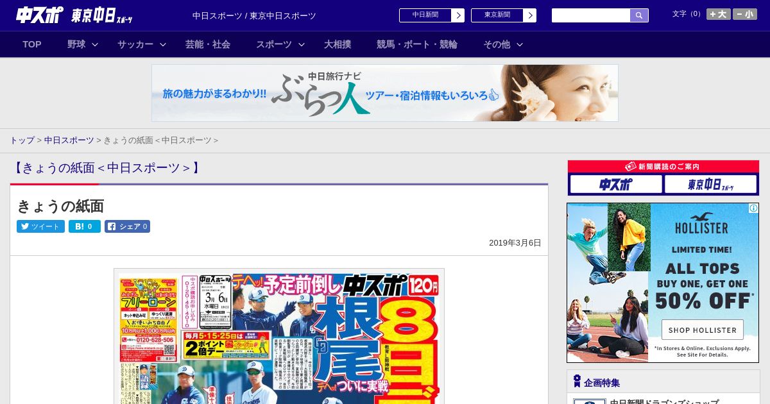
Task: Open the スポーツ navigation menu
Action: [x=274, y=44]
